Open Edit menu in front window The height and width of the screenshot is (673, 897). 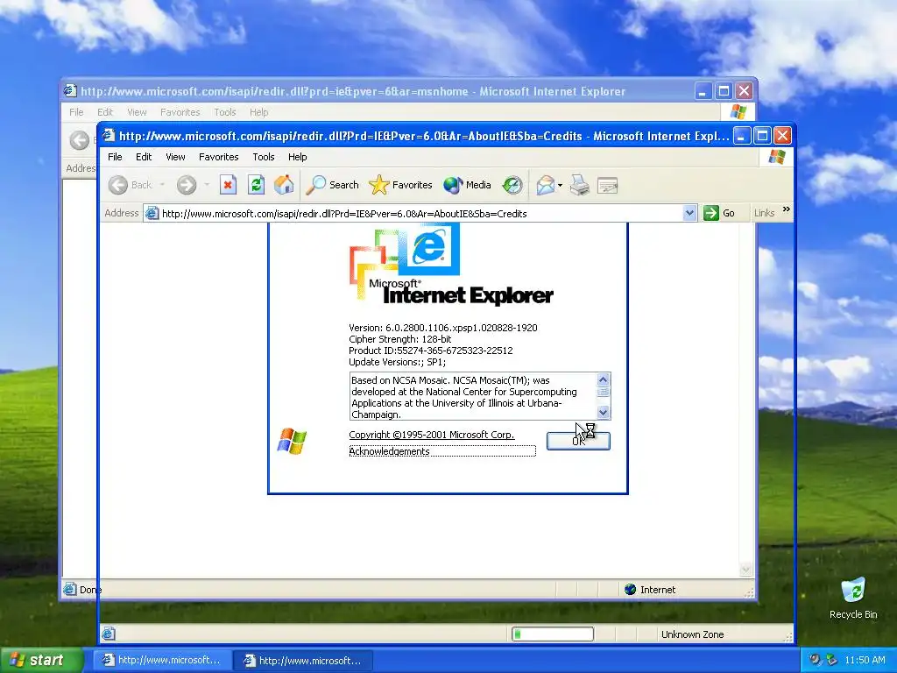point(144,157)
